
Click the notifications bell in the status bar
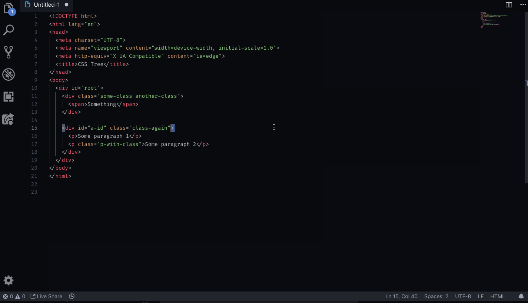click(521, 296)
